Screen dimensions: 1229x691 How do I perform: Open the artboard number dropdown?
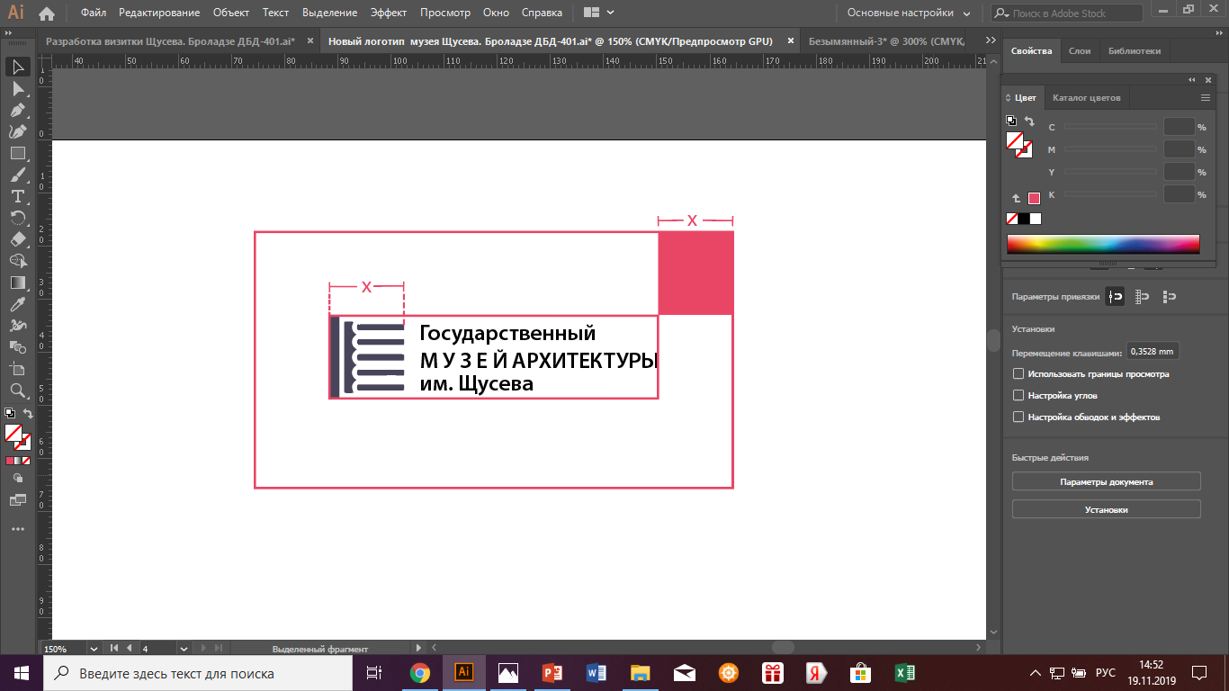(x=184, y=648)
